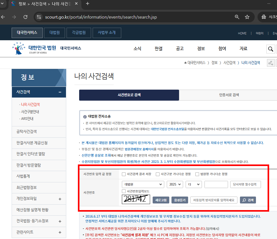The image size is (277, 239).
Task: Click the search magnifier icon in site header
Action: (270, 49)
